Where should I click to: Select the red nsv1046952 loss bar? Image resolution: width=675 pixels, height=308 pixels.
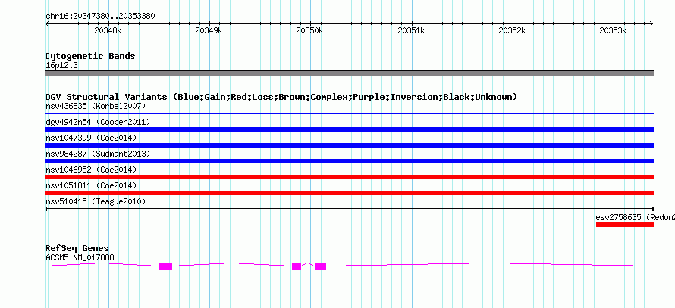click(x=349, y=177)
